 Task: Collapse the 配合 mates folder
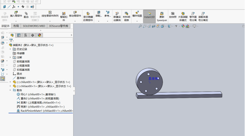point(10,90)
